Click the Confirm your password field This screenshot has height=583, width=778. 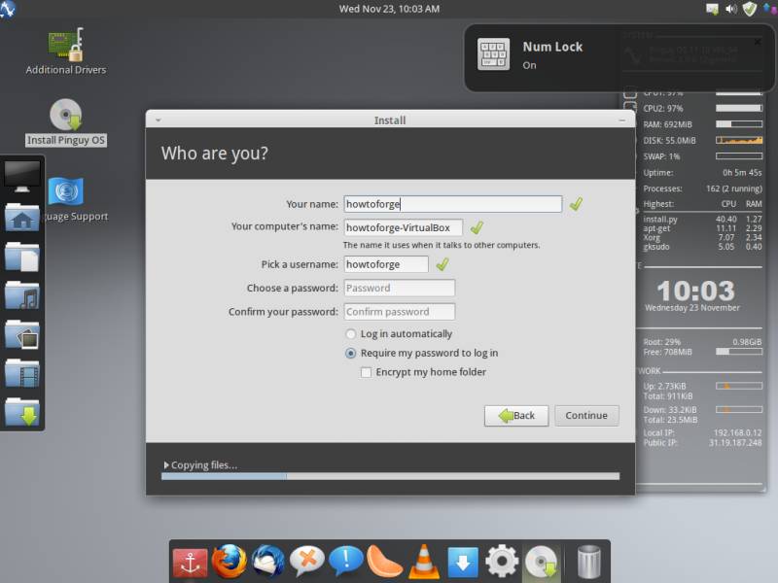pyautogui.click(x=399, y=312)
